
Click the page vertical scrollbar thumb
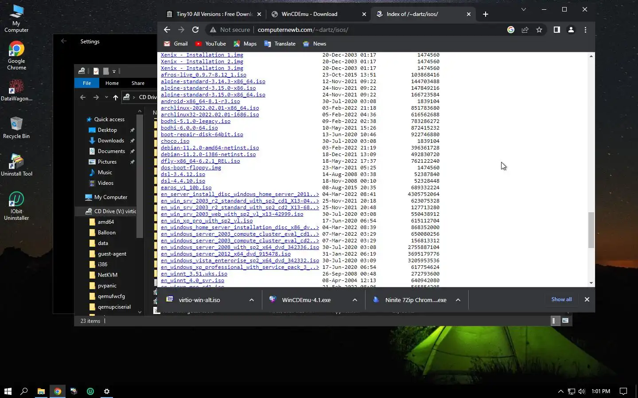coord(591,230)
